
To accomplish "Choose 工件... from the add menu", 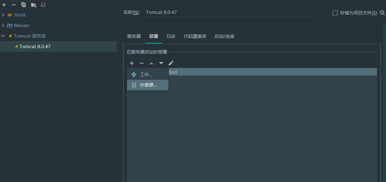I will [148, 75].
